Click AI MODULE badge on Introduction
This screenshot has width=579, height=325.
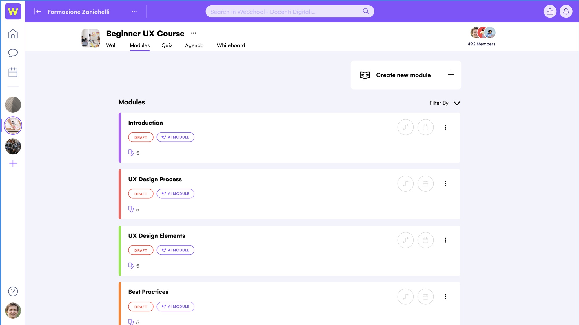coord(175,137)
